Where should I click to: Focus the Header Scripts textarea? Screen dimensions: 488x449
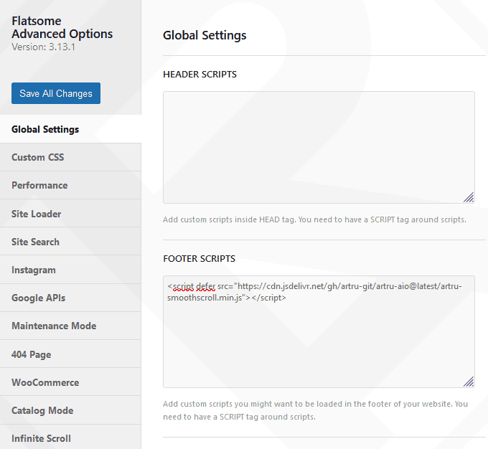(x=319, y=147)
